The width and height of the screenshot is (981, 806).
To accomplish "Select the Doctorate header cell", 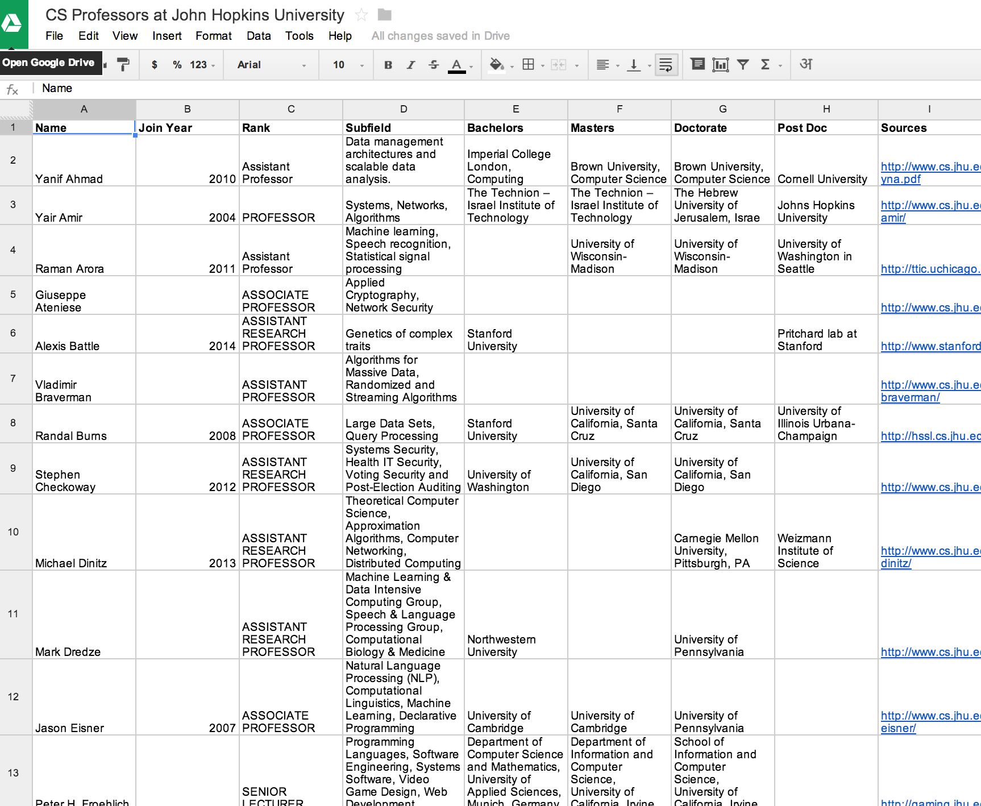I will click(723, 127).
